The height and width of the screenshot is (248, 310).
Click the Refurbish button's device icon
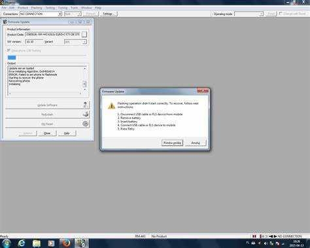click(x=86, y=114)
